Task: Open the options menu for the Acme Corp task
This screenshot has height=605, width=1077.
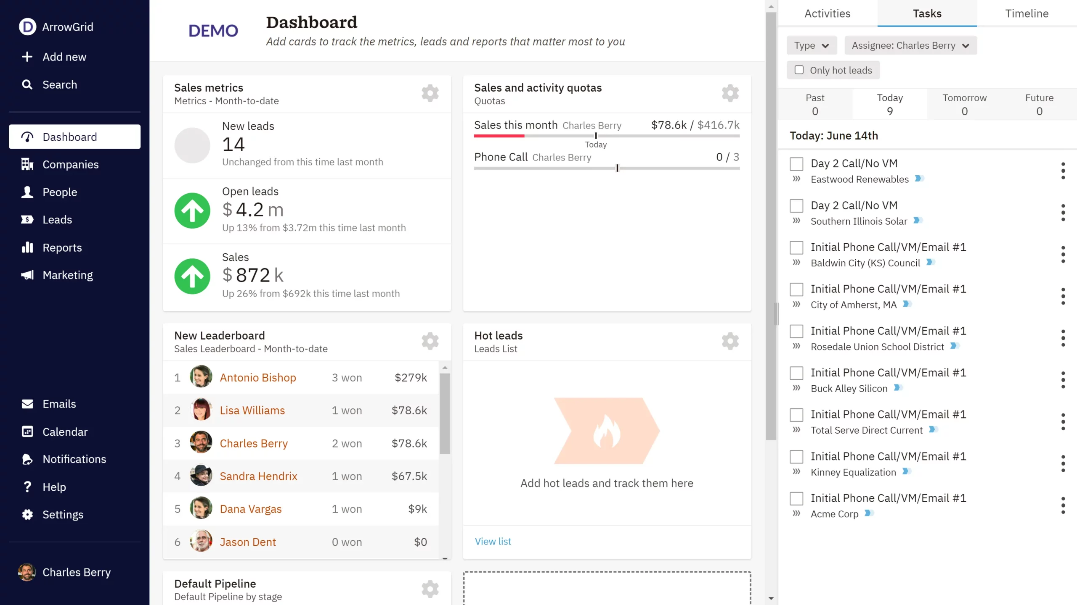Action: [1063, 506]
